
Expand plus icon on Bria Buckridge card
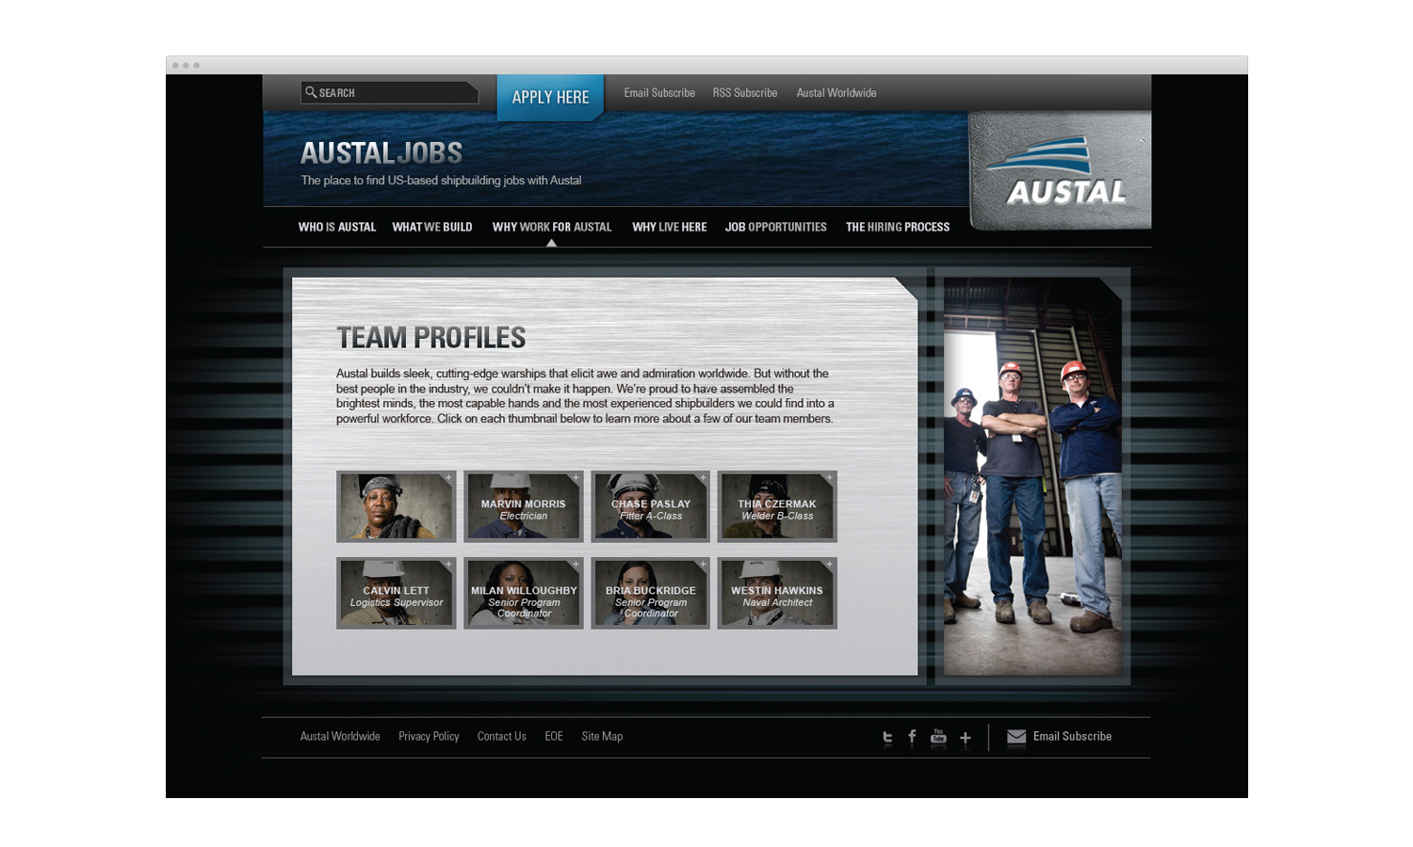point(703,565)
